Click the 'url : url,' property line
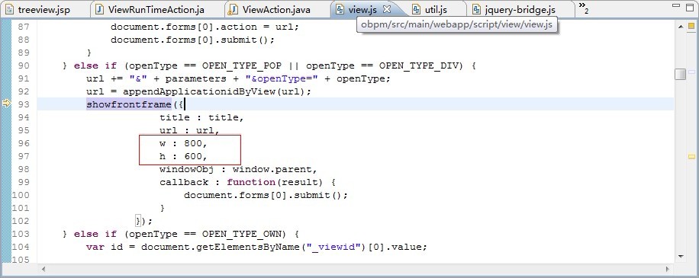This screenshot has width=699, height=278. click(189, 130)
